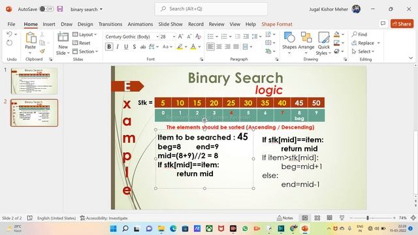Click the Find button
418x235 pixels.
(359, 35)
